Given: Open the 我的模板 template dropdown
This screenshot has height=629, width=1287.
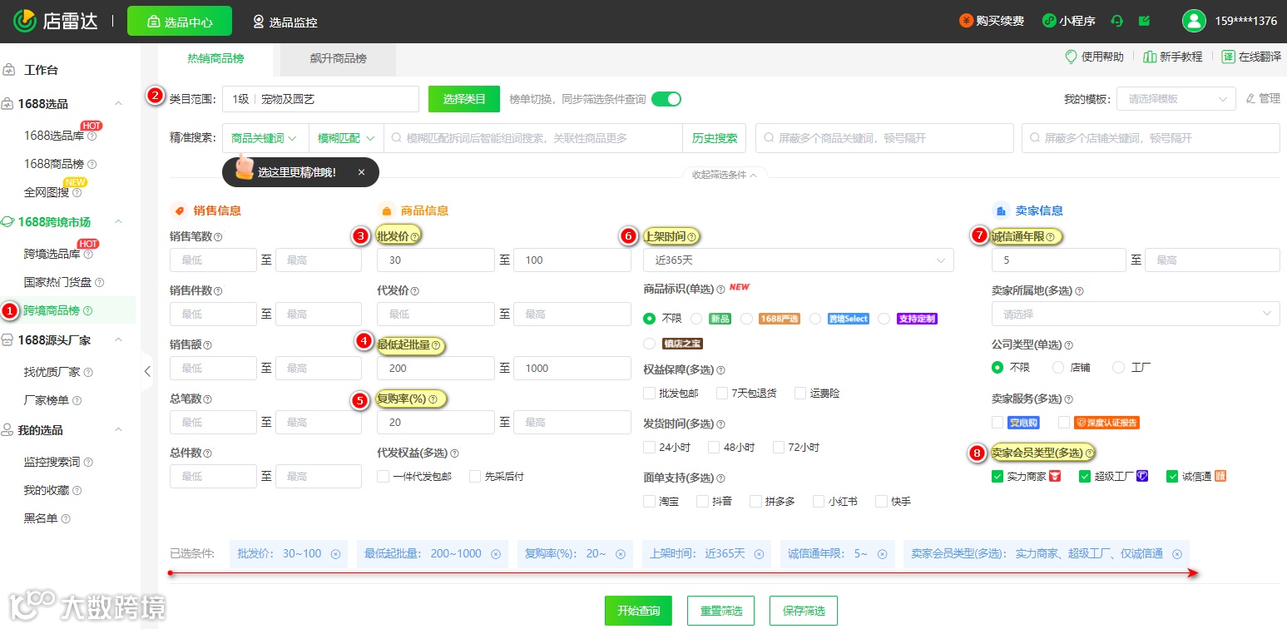Looking at the screenshot, I should point(1176,99).
